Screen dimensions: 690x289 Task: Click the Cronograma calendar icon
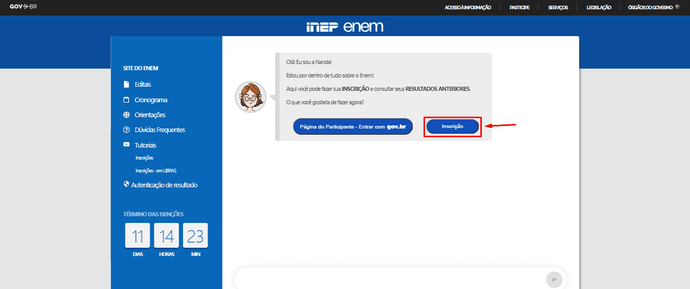pyautogui.click(x=126, y=100)
